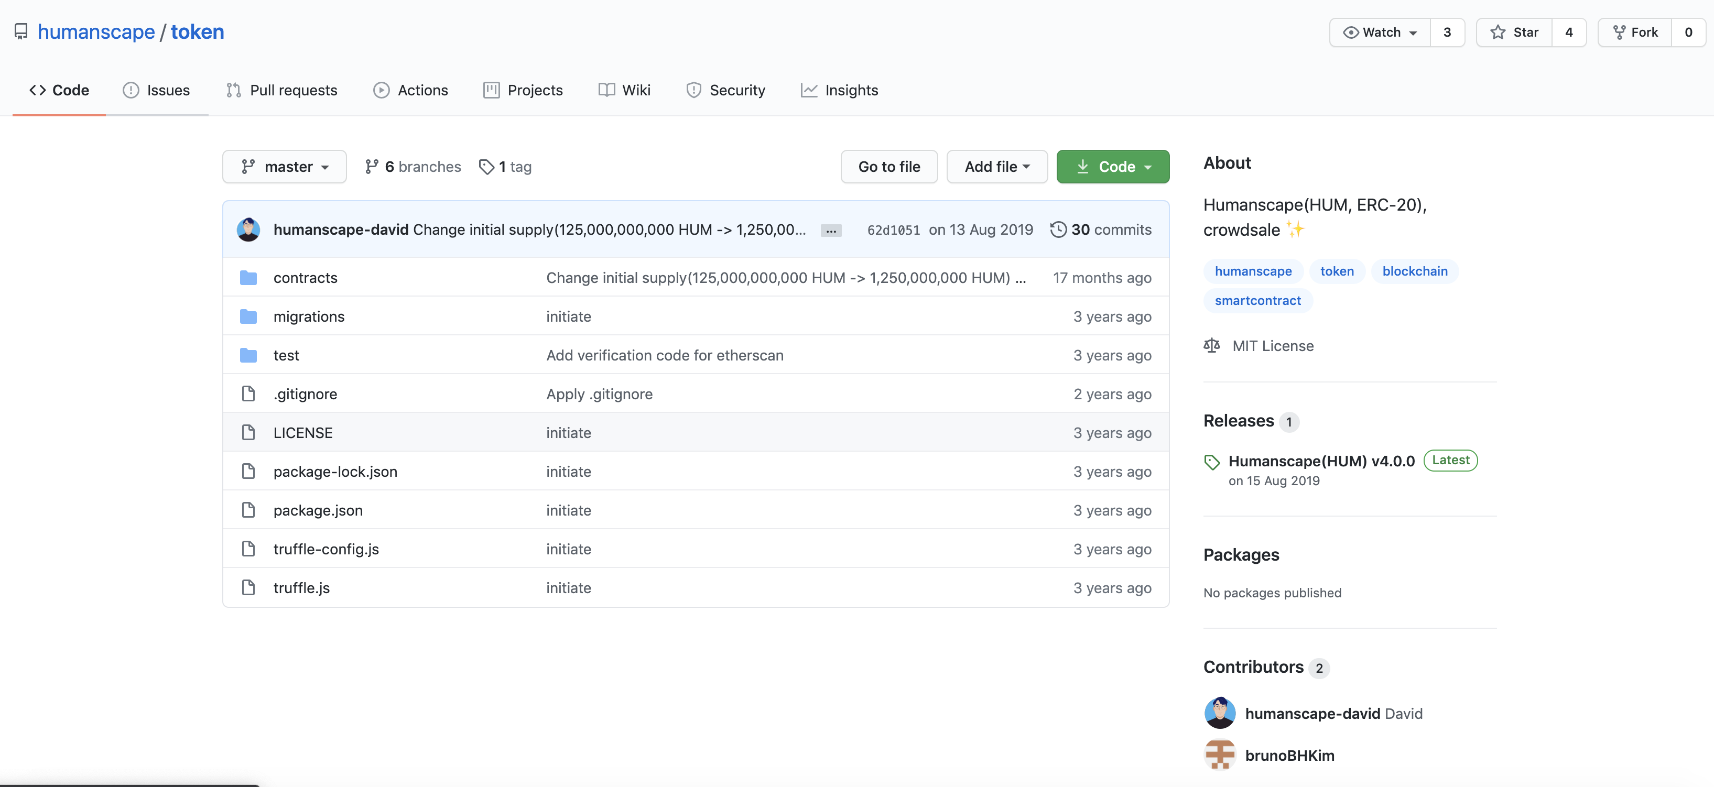Click the LICENSE file icon

click(248, 432)
